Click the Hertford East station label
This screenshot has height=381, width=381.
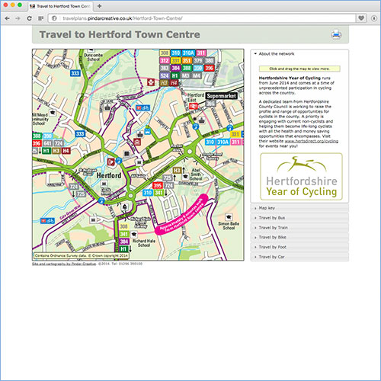coord(196,98)
